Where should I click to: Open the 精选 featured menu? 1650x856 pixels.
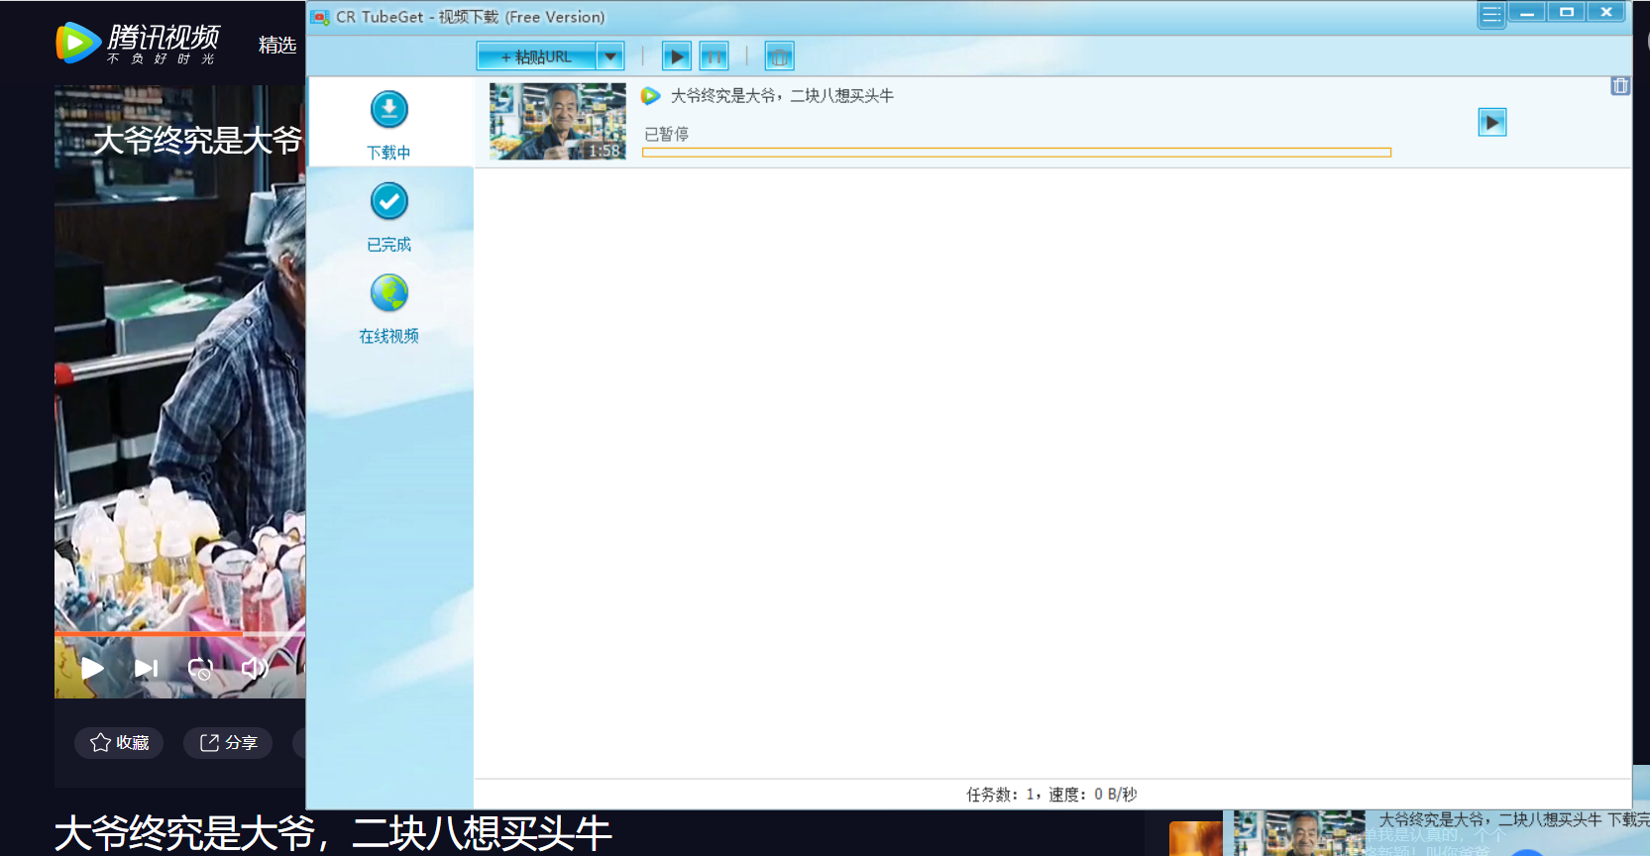[277, 45]
